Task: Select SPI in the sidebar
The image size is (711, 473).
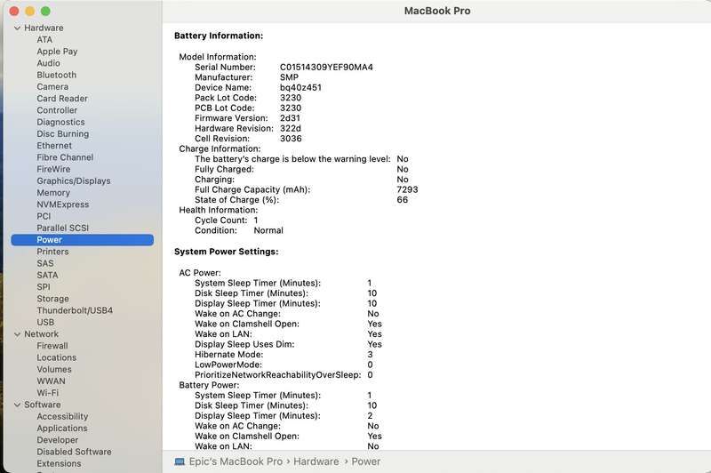Action: tap(44, 287)
